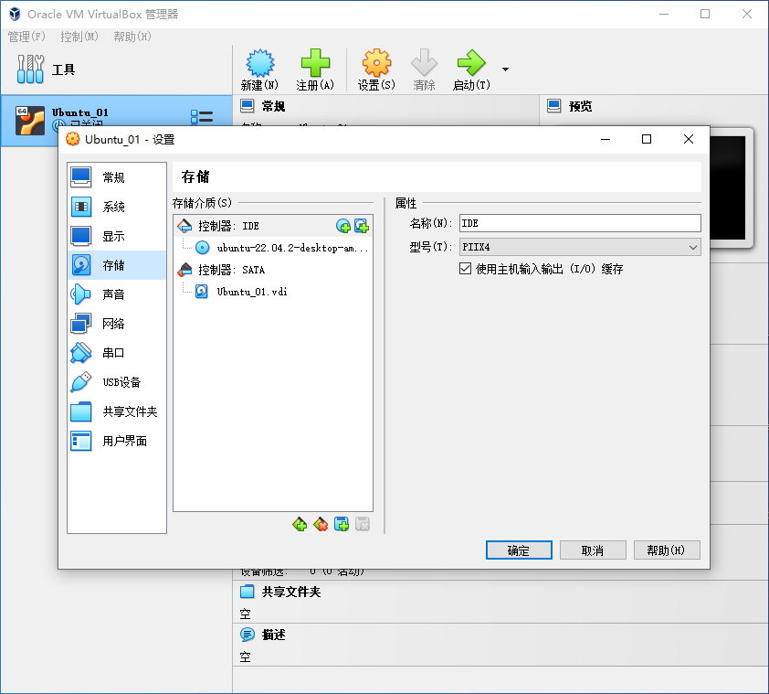Toggle the use host I/O cache checkbox
The image size is (769, 694).
(x=465, y=269)
